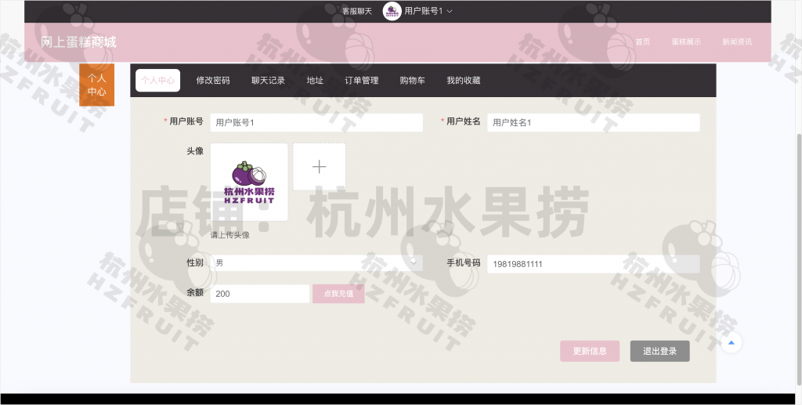Open the 客服聊天 customer service chat
Image resolution: width=802 pixels, height=405 pixels.
(x=356, y=11)
